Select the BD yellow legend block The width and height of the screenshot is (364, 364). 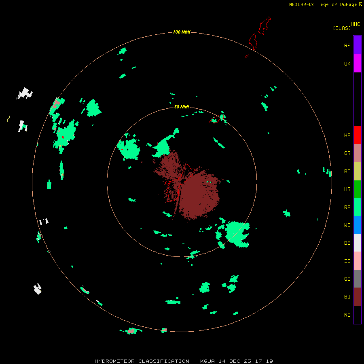tap(357, 171)
